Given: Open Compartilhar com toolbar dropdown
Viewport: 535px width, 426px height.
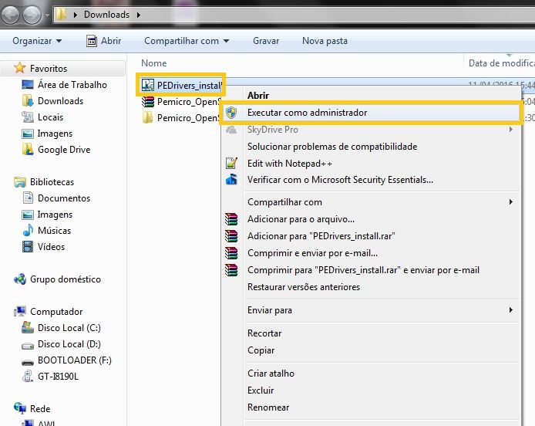Looking at the screenshot, I should tap(187, 41).
